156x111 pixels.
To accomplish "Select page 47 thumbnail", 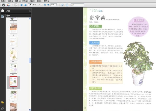I will click(14, 19).
